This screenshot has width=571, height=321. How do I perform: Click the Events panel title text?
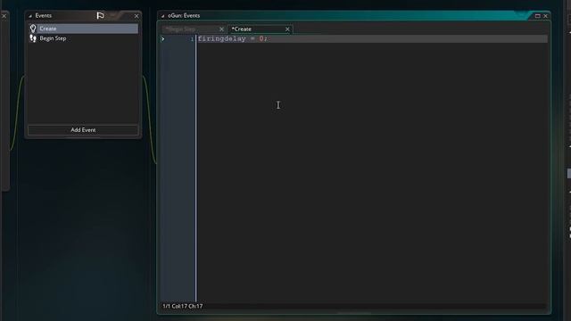click(44, 16)
